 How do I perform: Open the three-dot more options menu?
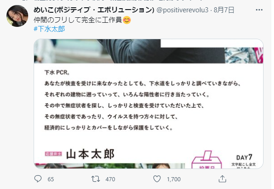(x=259, y=10)
